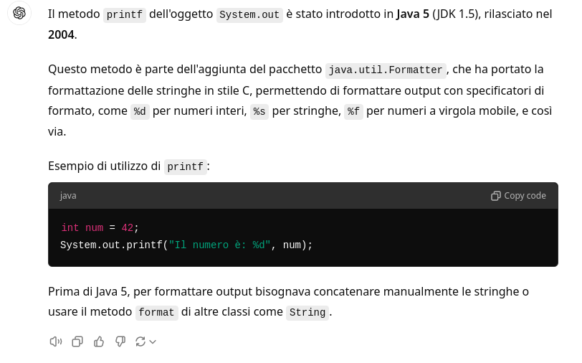582x363 pixels.
Task: Click the bold year 2004
Action: (61, 34)
